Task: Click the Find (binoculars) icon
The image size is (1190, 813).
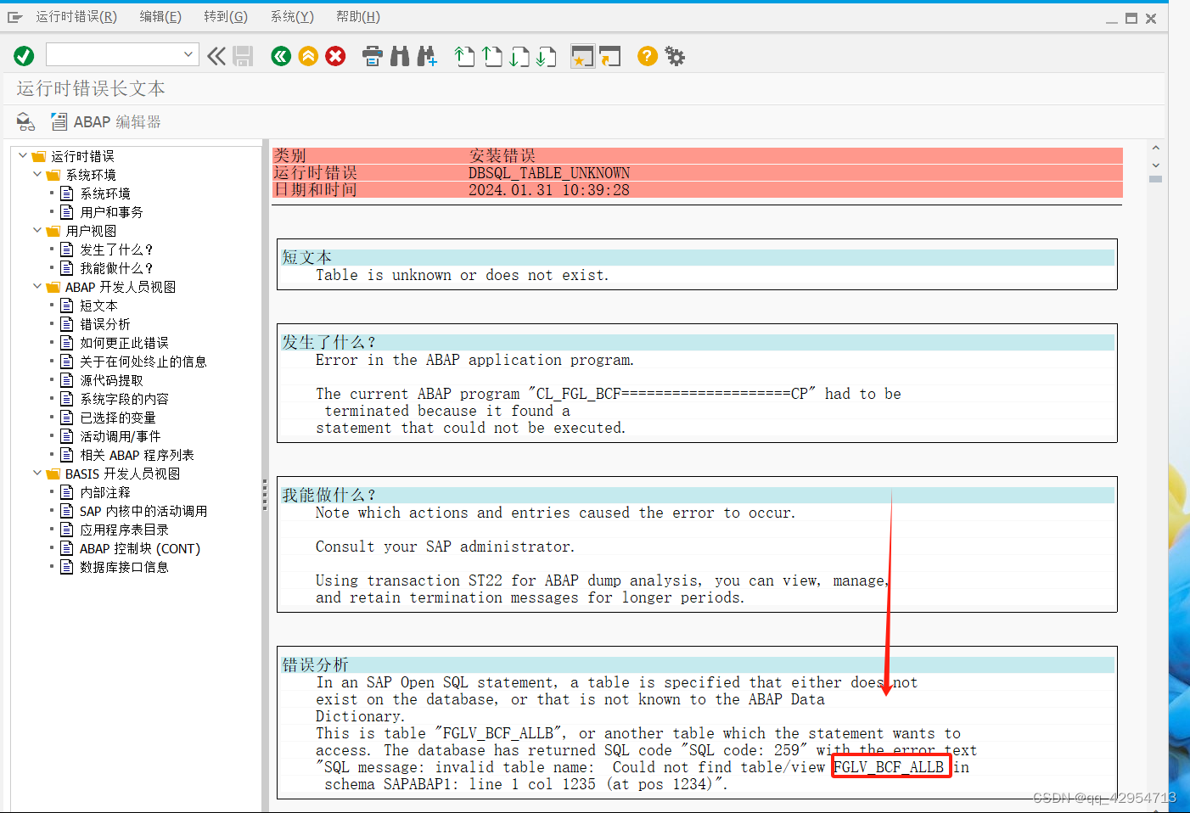Action: tap(399, 56)
